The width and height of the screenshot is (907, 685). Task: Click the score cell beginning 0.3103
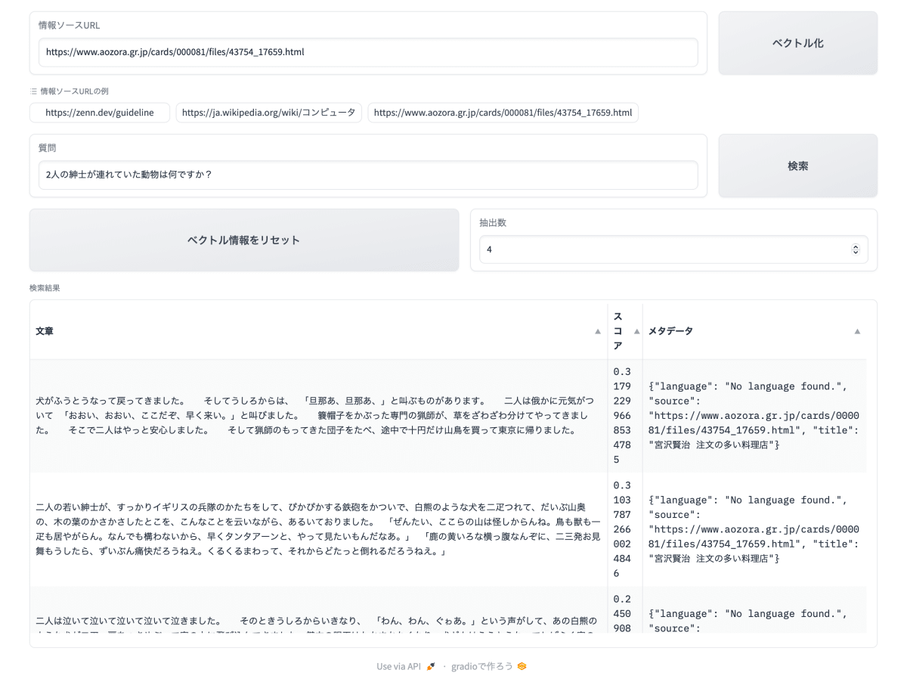[x=625, y=529]
